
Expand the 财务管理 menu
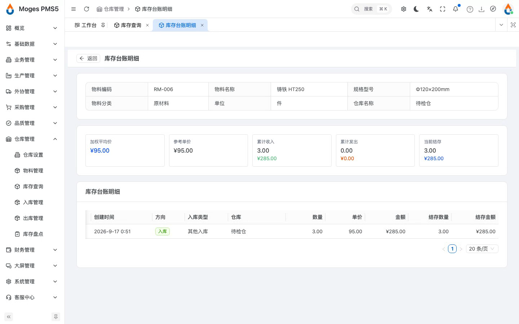32,250
